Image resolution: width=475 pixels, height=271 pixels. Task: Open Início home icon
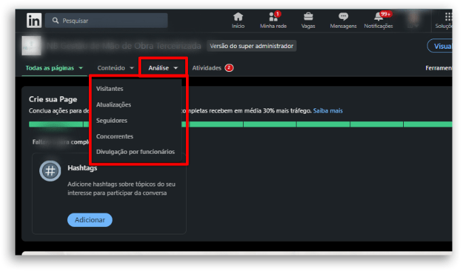pyautogui.click(x=238, y=16)
